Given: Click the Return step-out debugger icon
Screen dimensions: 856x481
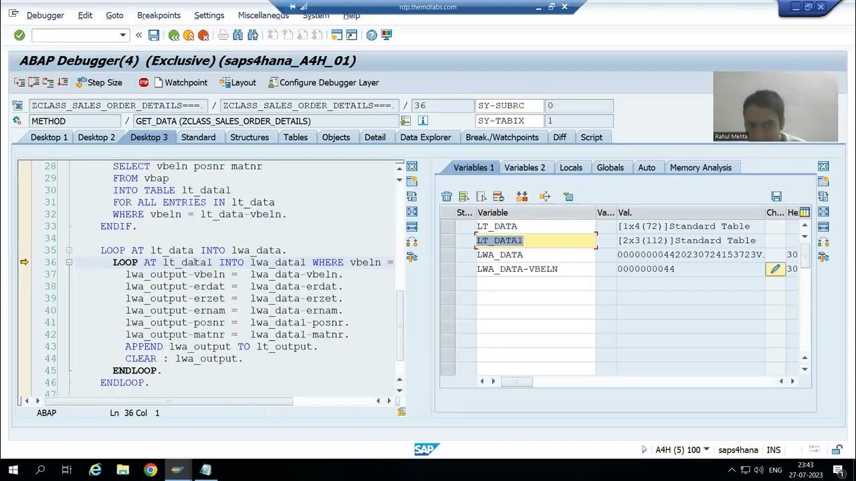Looking at the screenshot, I should 48,82.
